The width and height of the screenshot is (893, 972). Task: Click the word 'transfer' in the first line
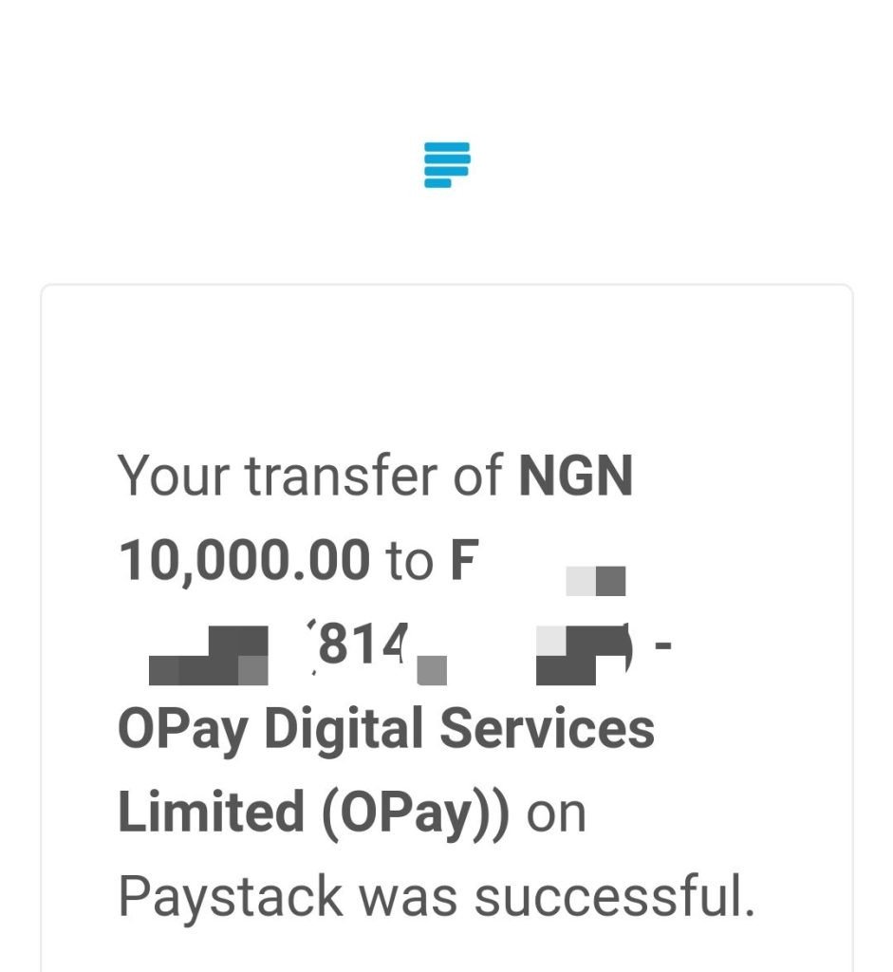(342, 477)
